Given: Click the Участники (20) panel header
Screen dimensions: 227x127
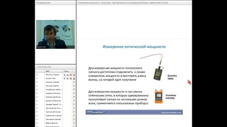Looking at the screenshot, I should [x=55, y=67].
